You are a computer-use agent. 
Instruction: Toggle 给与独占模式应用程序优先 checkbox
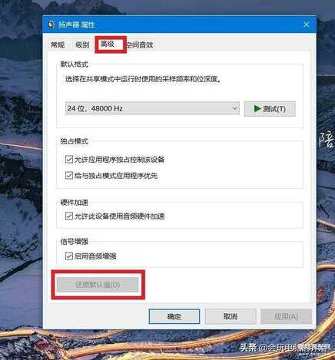69,175
